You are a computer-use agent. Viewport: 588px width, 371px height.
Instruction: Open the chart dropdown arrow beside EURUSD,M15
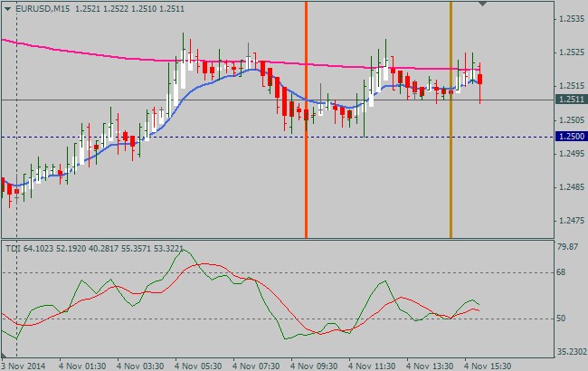[7, 9]
